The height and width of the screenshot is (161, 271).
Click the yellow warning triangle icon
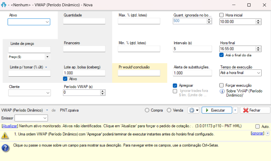(x=5, y=135)
